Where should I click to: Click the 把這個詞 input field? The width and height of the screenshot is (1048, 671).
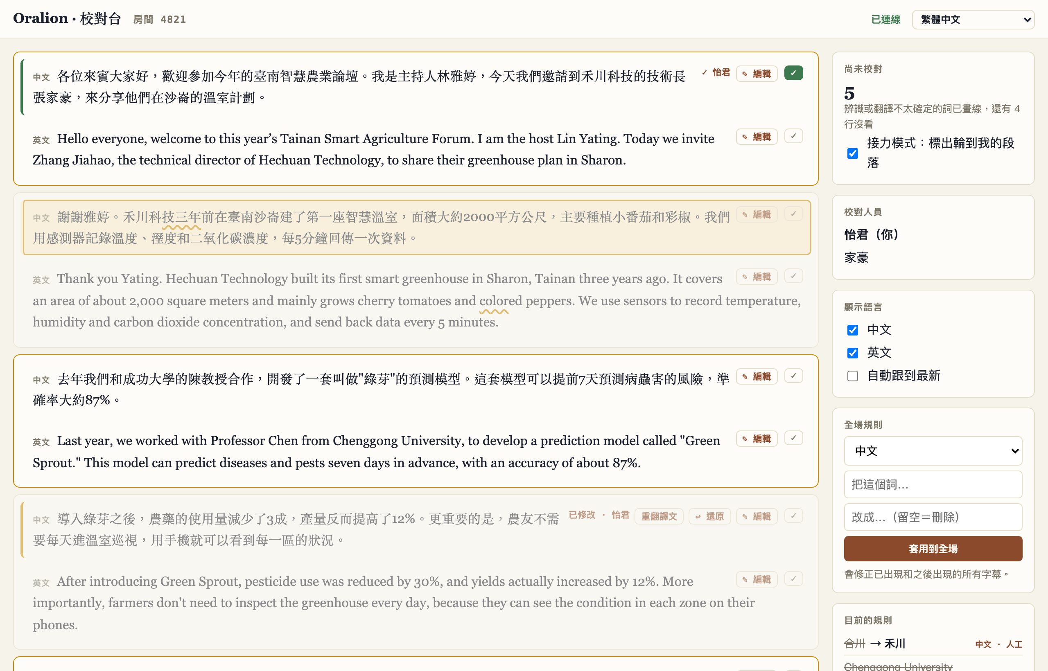coord(933,484)
